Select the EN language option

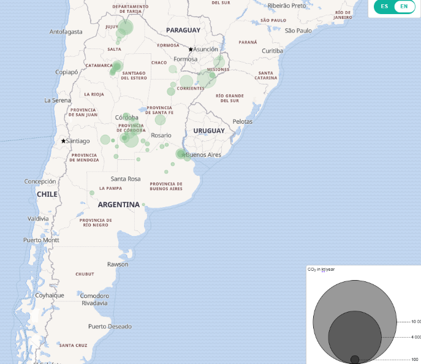(x=404, y=7)
